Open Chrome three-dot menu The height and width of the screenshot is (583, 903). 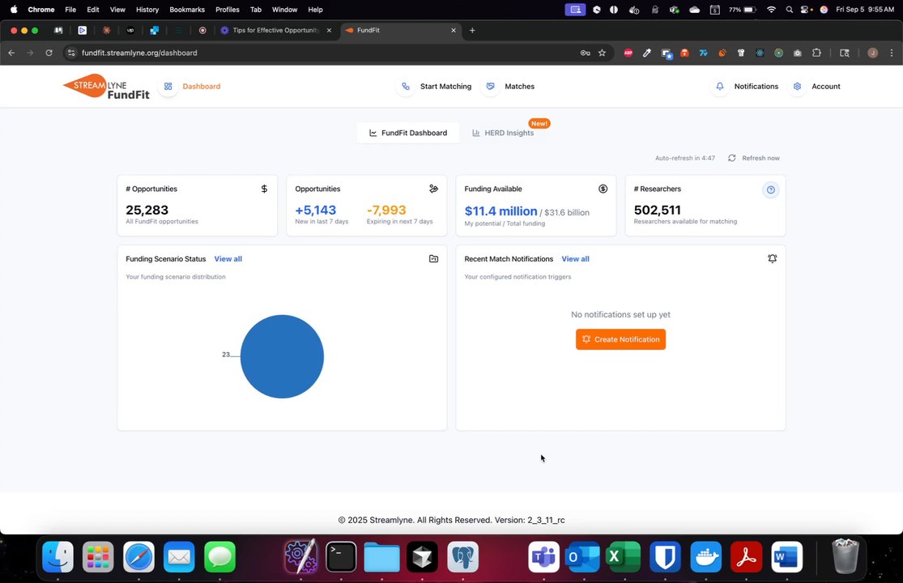[892, 53]
